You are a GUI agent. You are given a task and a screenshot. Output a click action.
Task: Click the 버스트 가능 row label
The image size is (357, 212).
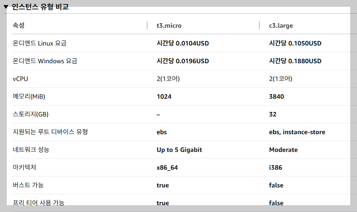pyautogui.click(x=28, y=185)
